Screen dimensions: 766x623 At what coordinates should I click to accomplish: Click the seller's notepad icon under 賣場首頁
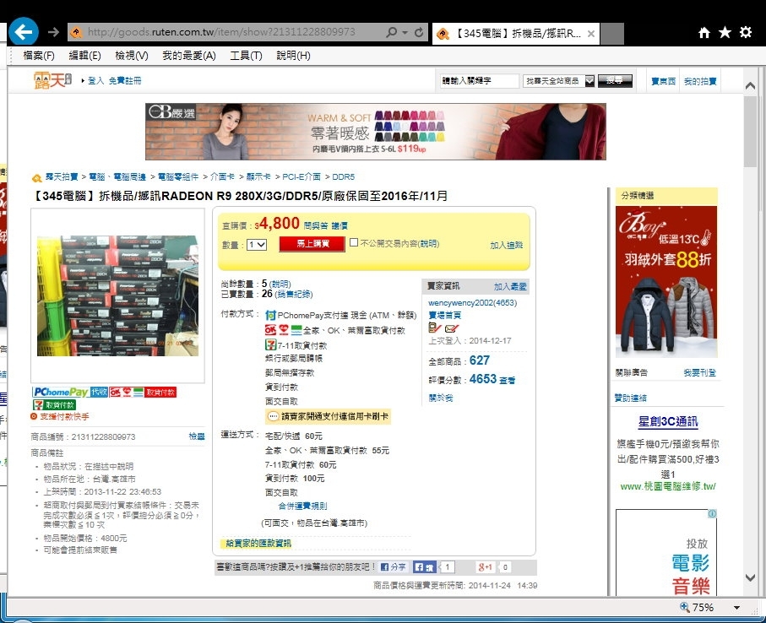pyautogui.click(x=435, y=328)
